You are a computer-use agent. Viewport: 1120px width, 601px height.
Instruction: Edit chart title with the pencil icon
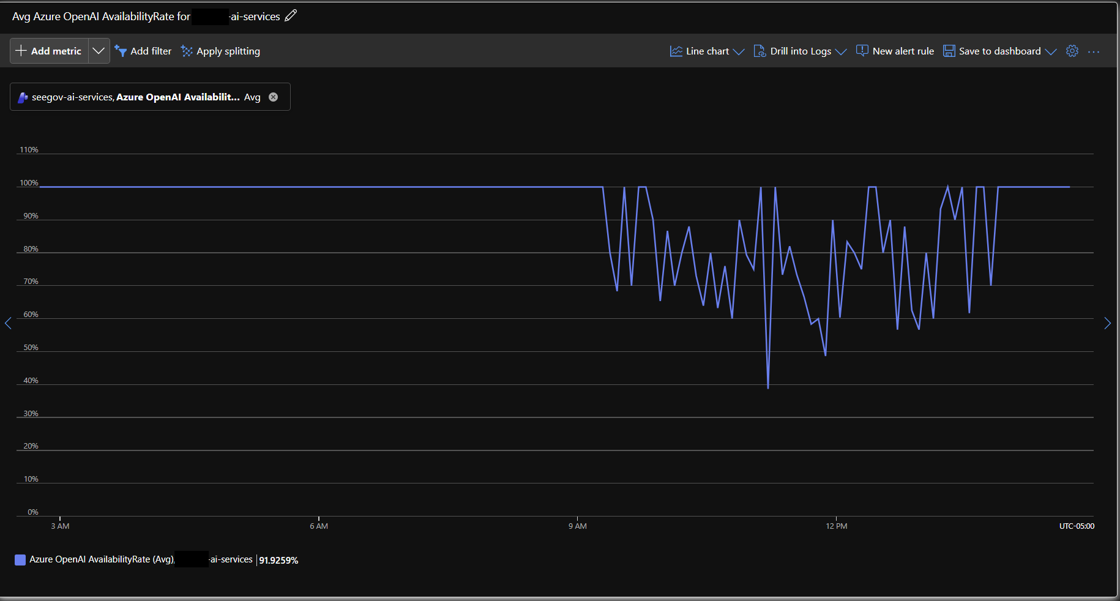(x=291, y=16)
